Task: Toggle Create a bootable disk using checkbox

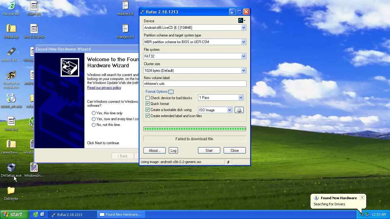Action: click(147, 110)
